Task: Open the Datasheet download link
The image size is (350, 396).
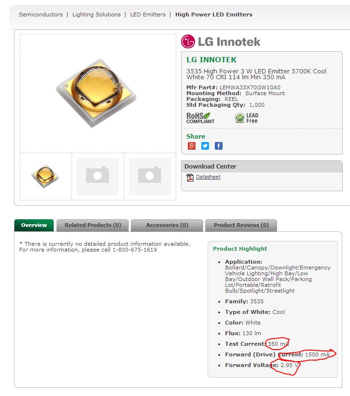Action: click(208, 177)
